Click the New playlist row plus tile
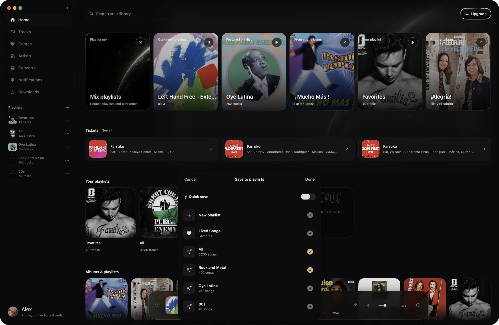499x325 pixels. coord(189,215)
